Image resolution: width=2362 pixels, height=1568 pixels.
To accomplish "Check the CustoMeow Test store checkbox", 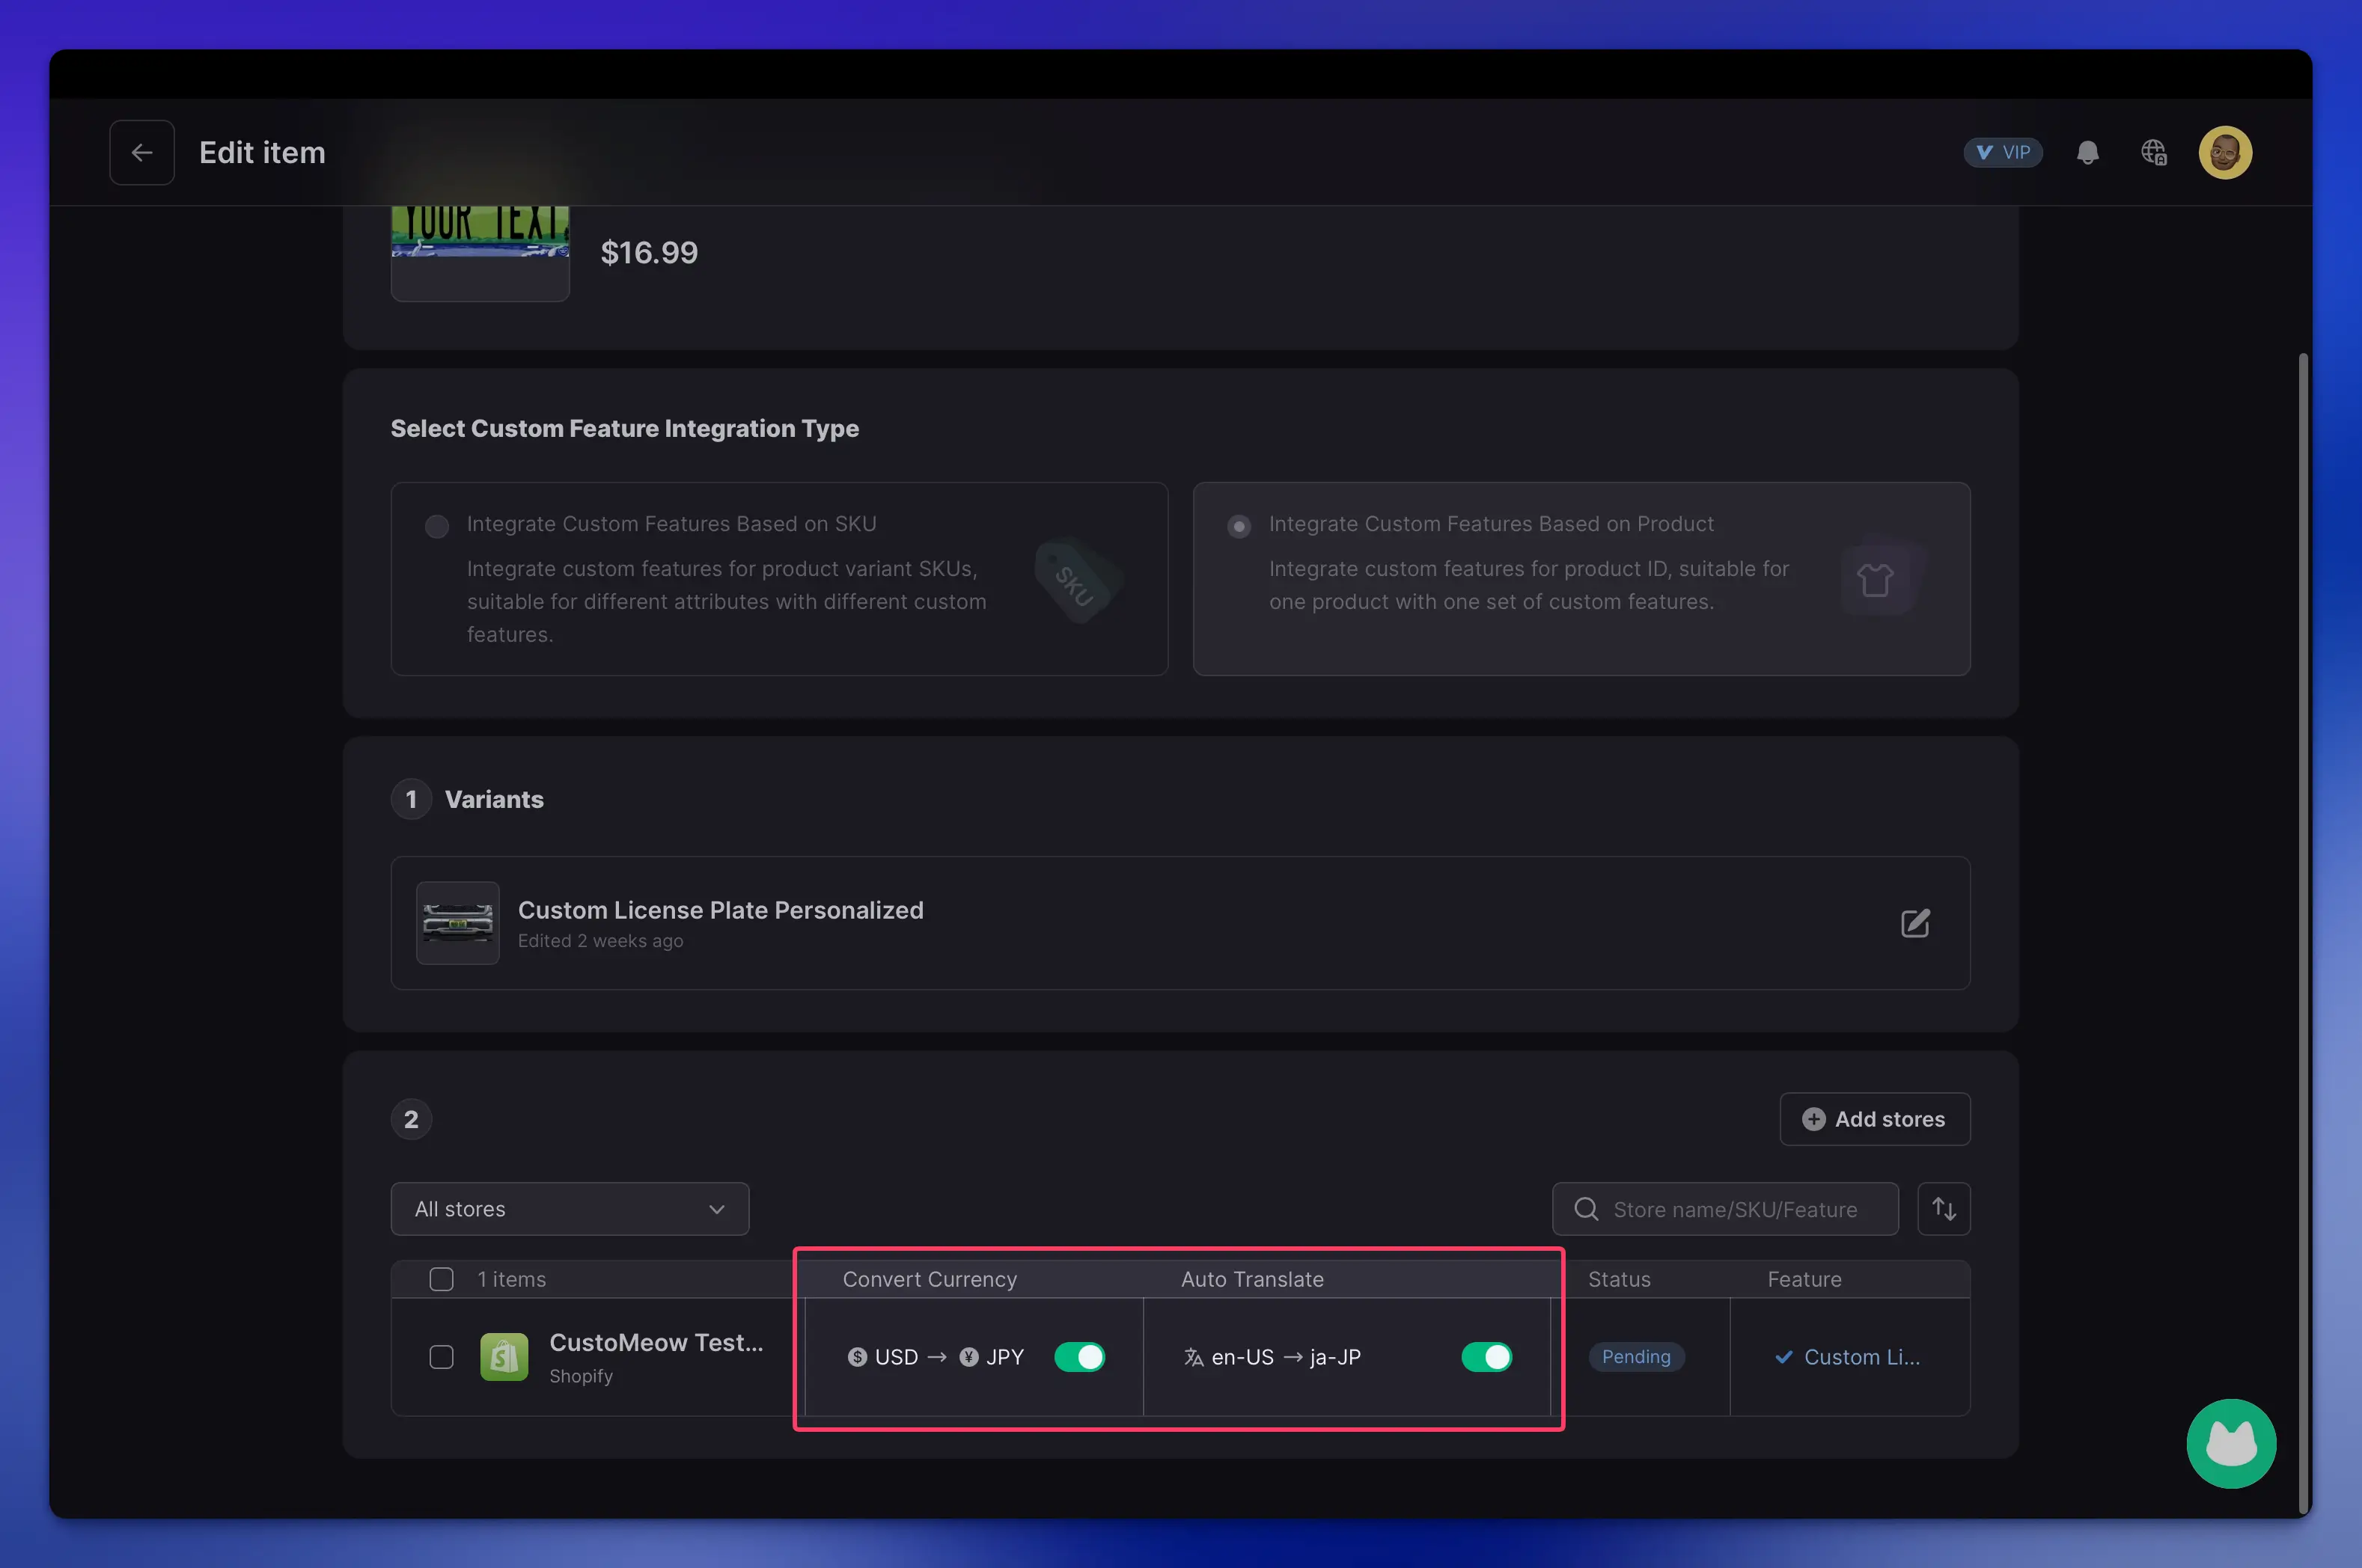I will (x=441, y=1356).
